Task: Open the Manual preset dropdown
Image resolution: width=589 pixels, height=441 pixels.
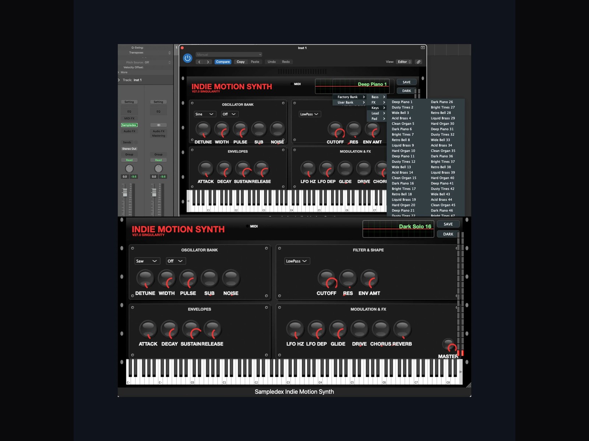Action: pos(229,54)
